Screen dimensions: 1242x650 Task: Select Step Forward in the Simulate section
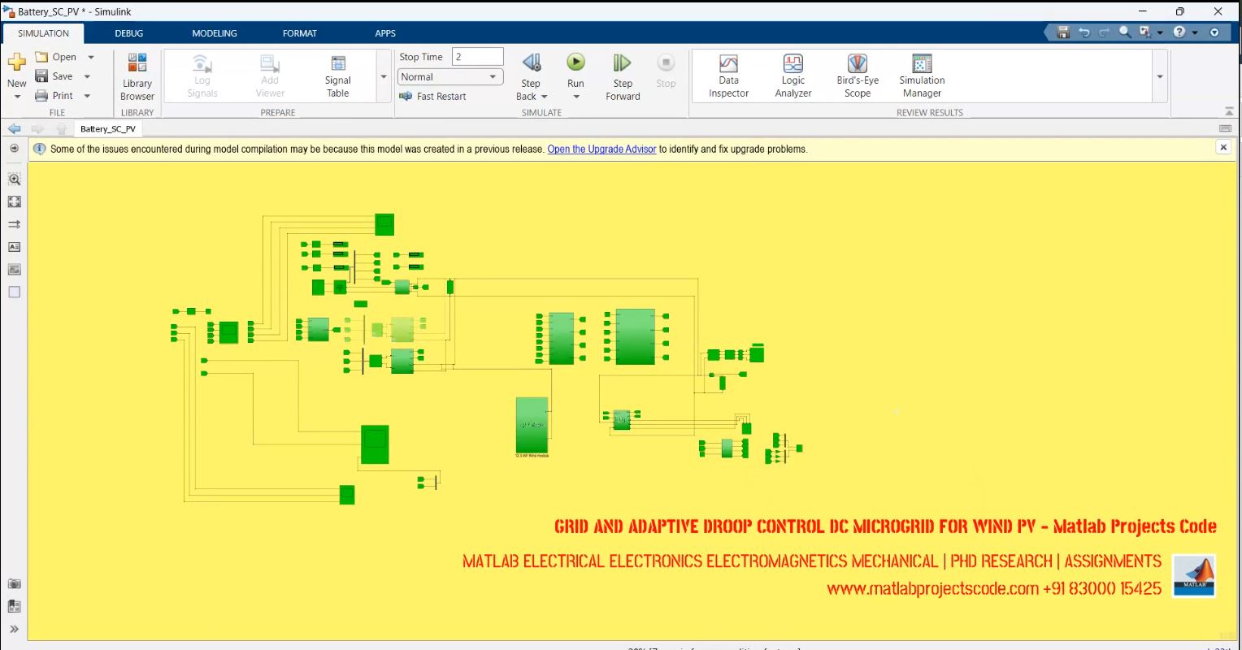coord(622,75)
